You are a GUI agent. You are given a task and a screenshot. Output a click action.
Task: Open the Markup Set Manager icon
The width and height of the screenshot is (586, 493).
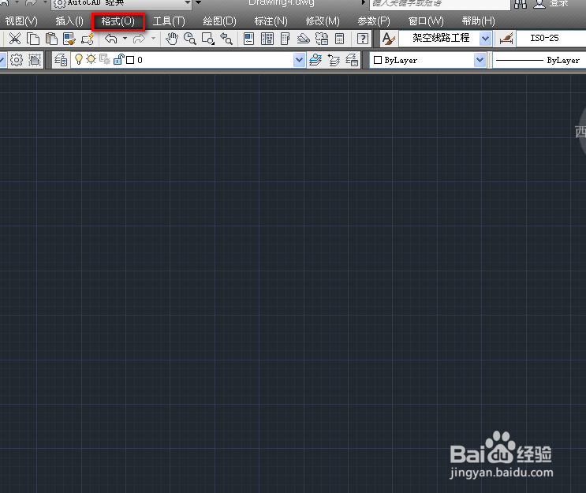pyautogui.click(x=322, y=39)
